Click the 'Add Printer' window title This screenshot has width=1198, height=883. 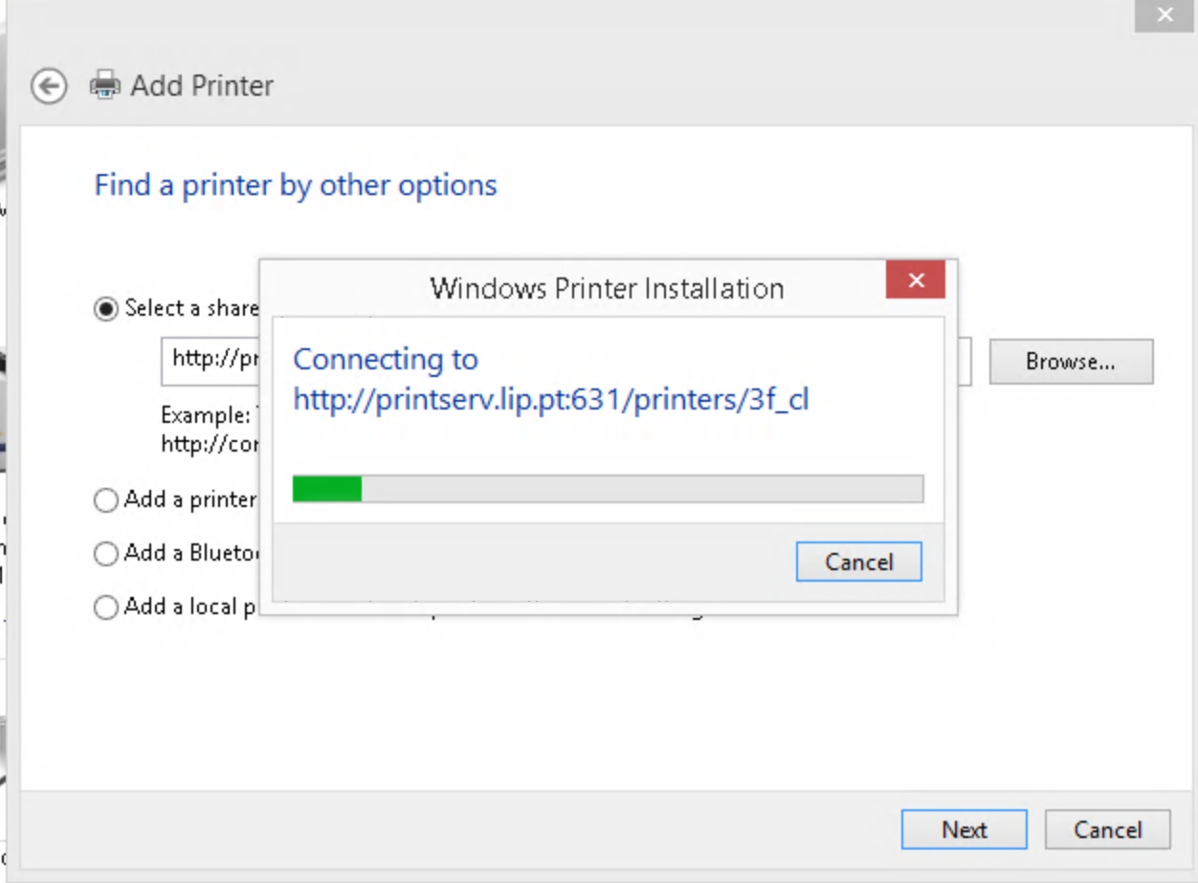(x=202, y=86)
